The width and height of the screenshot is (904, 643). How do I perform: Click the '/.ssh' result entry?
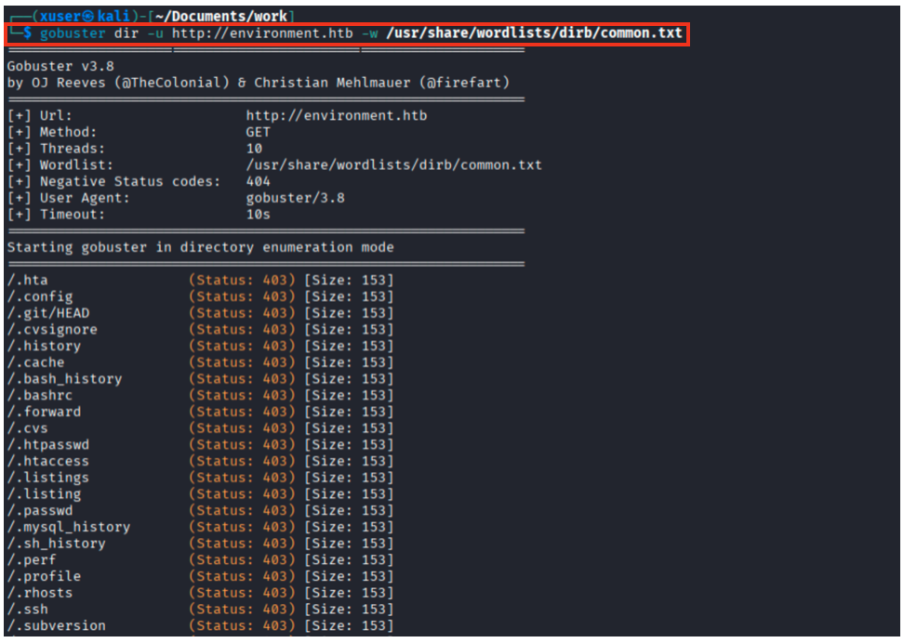(x=28, y=610)
